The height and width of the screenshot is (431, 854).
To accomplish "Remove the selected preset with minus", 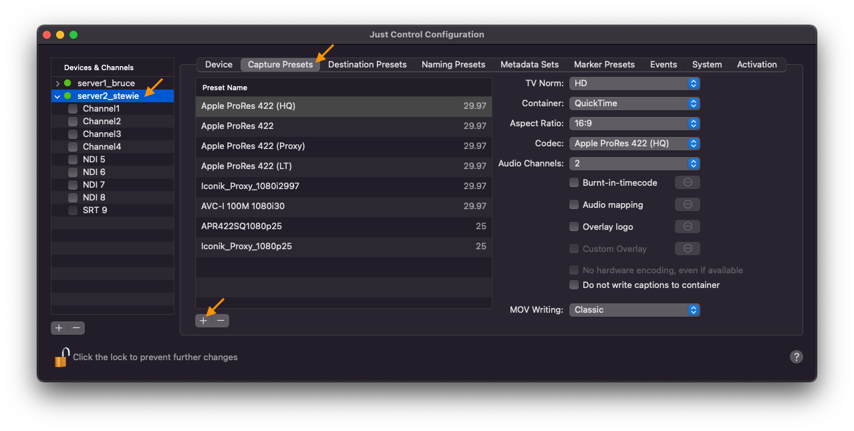I will point(221,321).
